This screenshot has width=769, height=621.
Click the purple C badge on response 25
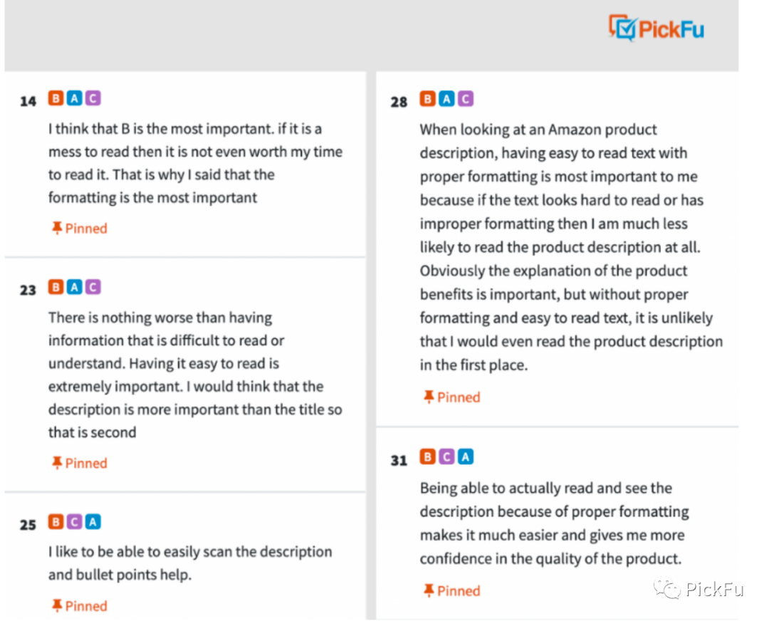tap(75, 521)
